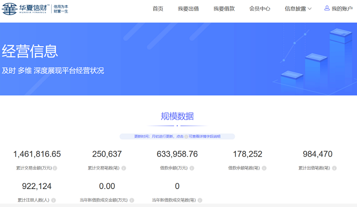Screen dimensions: 357x207
Task: Click info icon beside 累计交易金额(万元)
Action: click(x=55, y=168)
